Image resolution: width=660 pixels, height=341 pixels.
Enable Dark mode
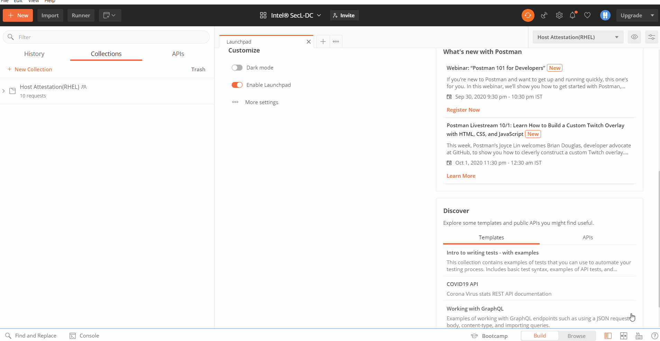[x=237, y=67]
